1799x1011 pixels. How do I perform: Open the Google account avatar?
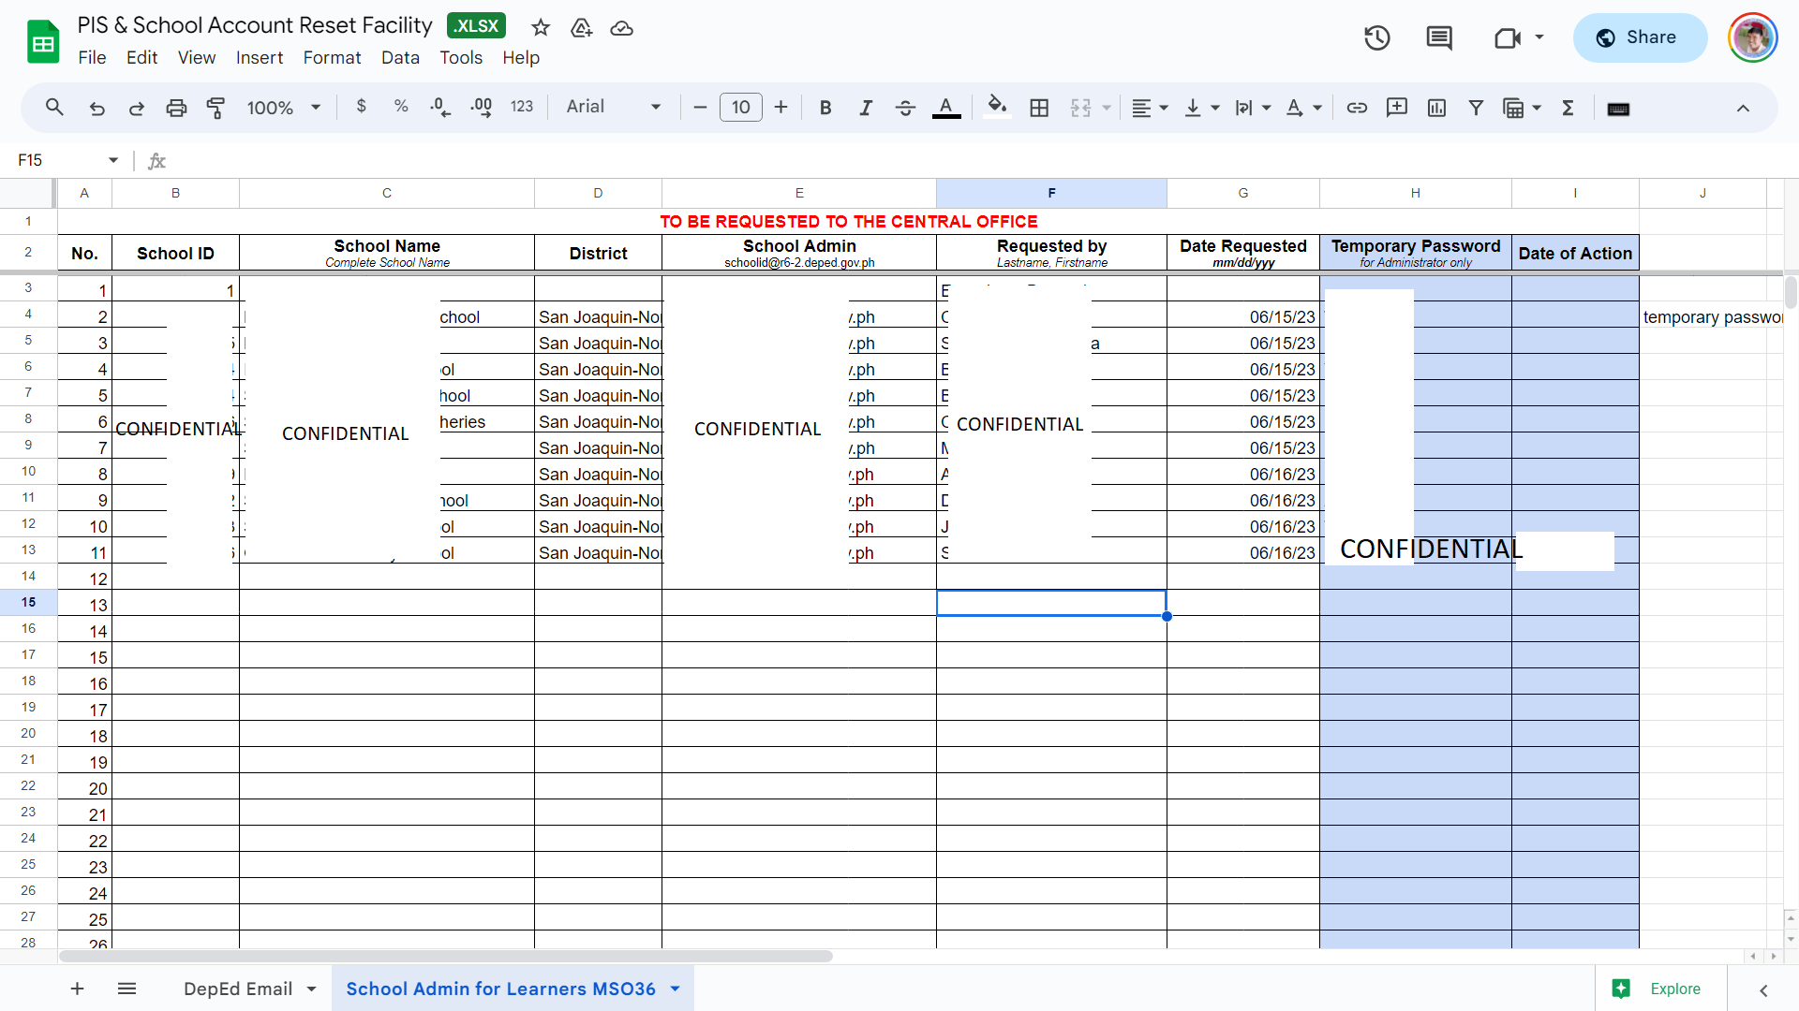(x=1752, y=37)
